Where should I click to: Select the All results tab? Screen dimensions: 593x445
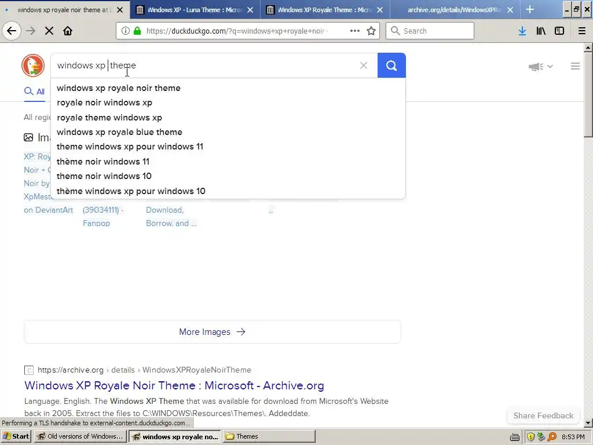coord(34,92)
